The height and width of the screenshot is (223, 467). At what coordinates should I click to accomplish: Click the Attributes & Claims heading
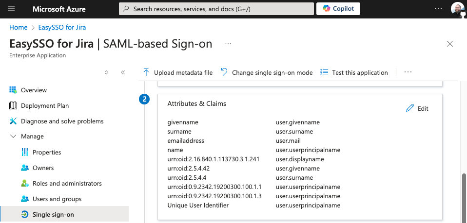[x=196, y=103]
